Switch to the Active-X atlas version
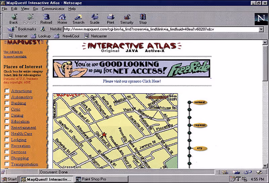Image resolution: width=269 pixels, height=183 pixels. point(155,51)
